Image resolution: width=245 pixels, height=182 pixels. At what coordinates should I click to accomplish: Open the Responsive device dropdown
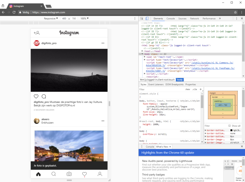(x=51, y=18)
